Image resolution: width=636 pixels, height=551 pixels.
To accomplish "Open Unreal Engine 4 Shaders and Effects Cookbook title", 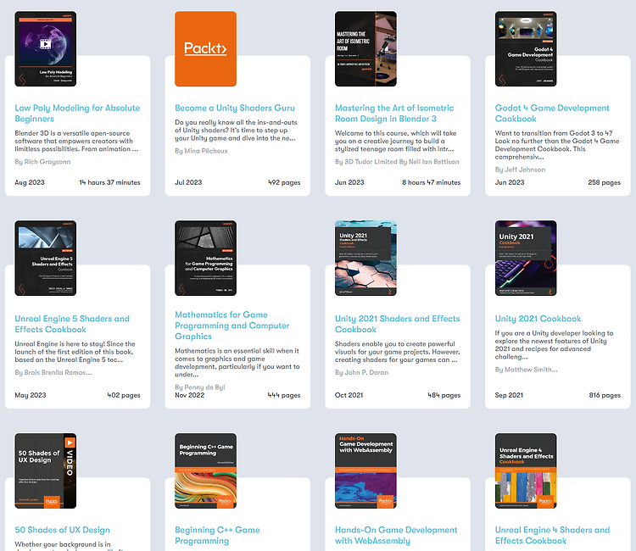I will 552,535.
